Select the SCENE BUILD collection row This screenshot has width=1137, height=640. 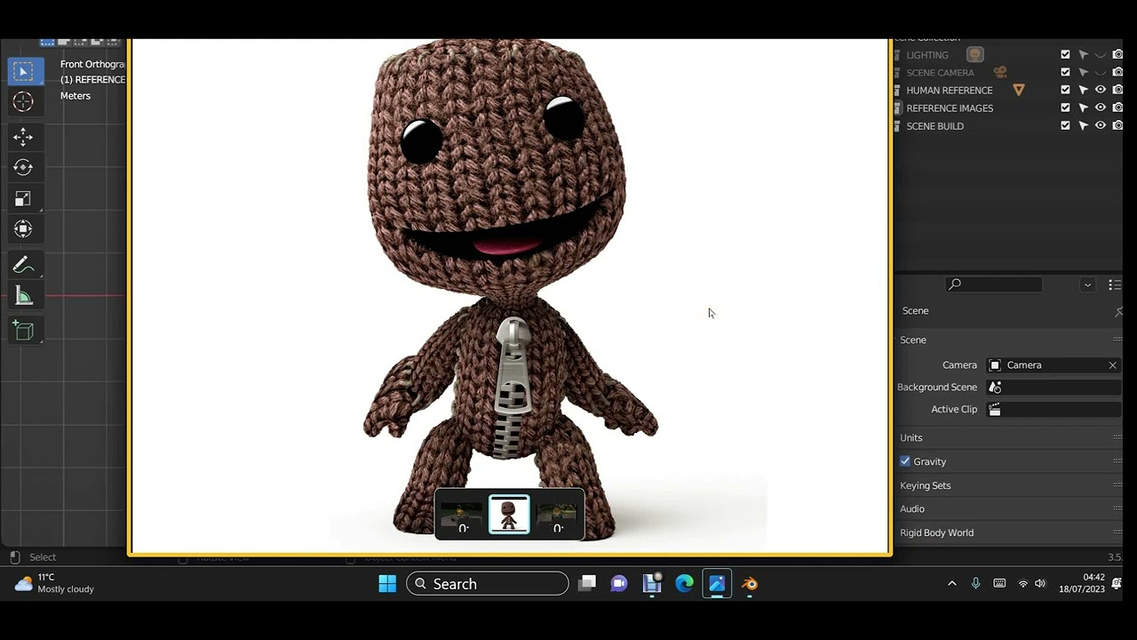(x=934, y=126)
